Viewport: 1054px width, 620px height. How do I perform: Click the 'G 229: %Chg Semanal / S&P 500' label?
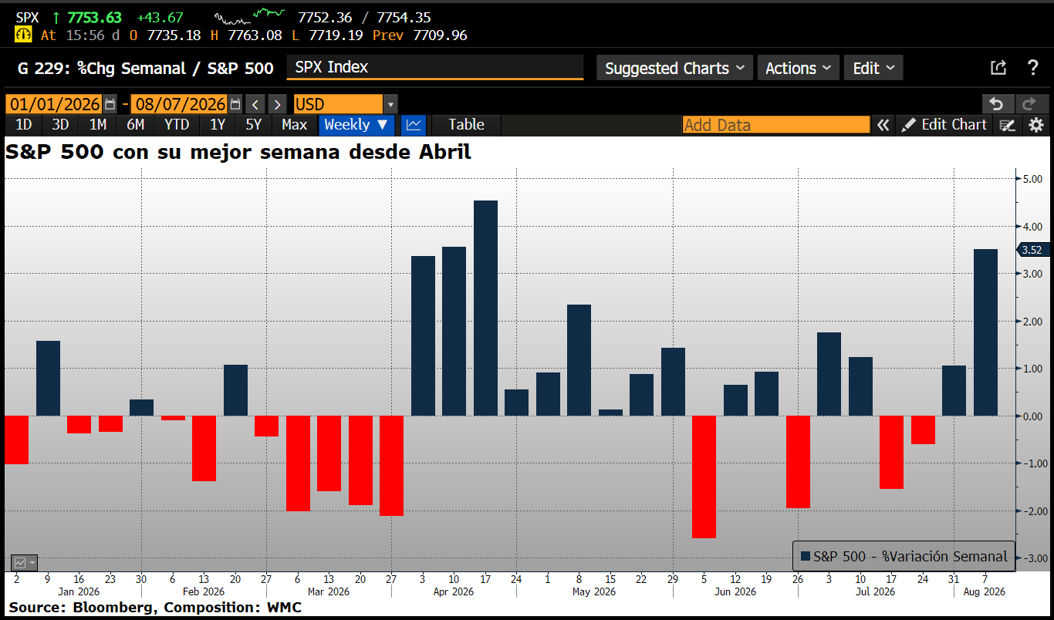point(146,68)
